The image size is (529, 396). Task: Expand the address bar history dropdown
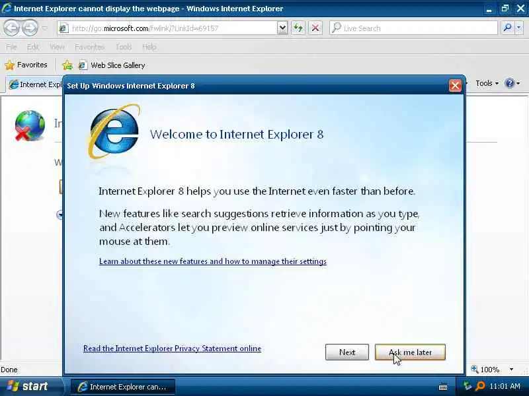[283, 28]
